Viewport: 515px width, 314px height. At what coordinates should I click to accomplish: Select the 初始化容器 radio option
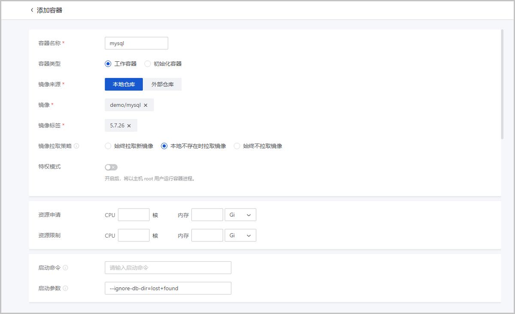[x=148, y=64]
